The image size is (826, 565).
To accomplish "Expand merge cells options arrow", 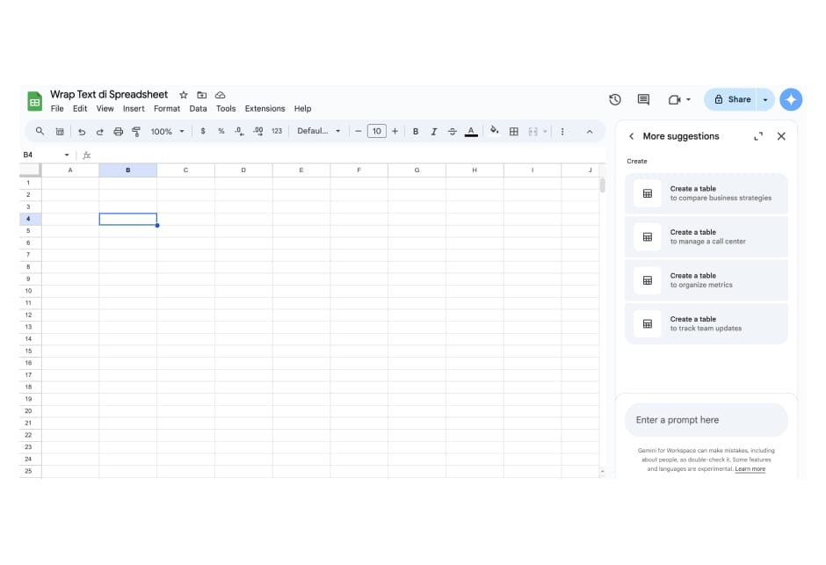I will 545,131.
